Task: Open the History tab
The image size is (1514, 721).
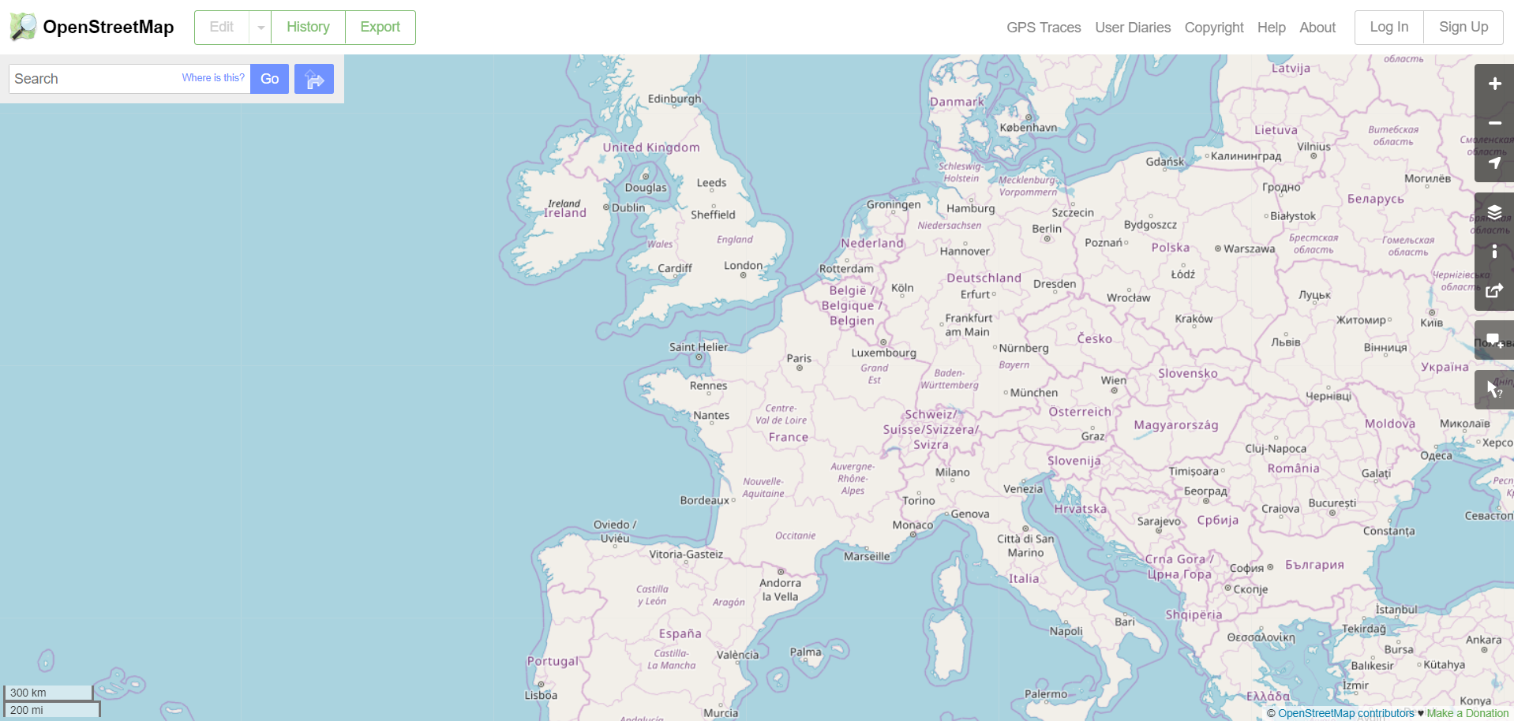Action: (x=308, y=28)
